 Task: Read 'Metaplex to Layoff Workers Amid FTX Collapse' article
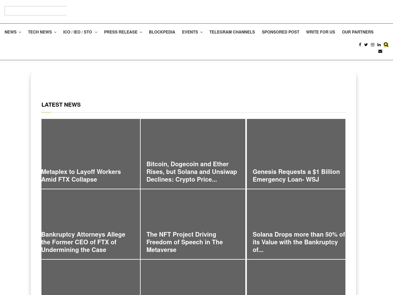81,176
